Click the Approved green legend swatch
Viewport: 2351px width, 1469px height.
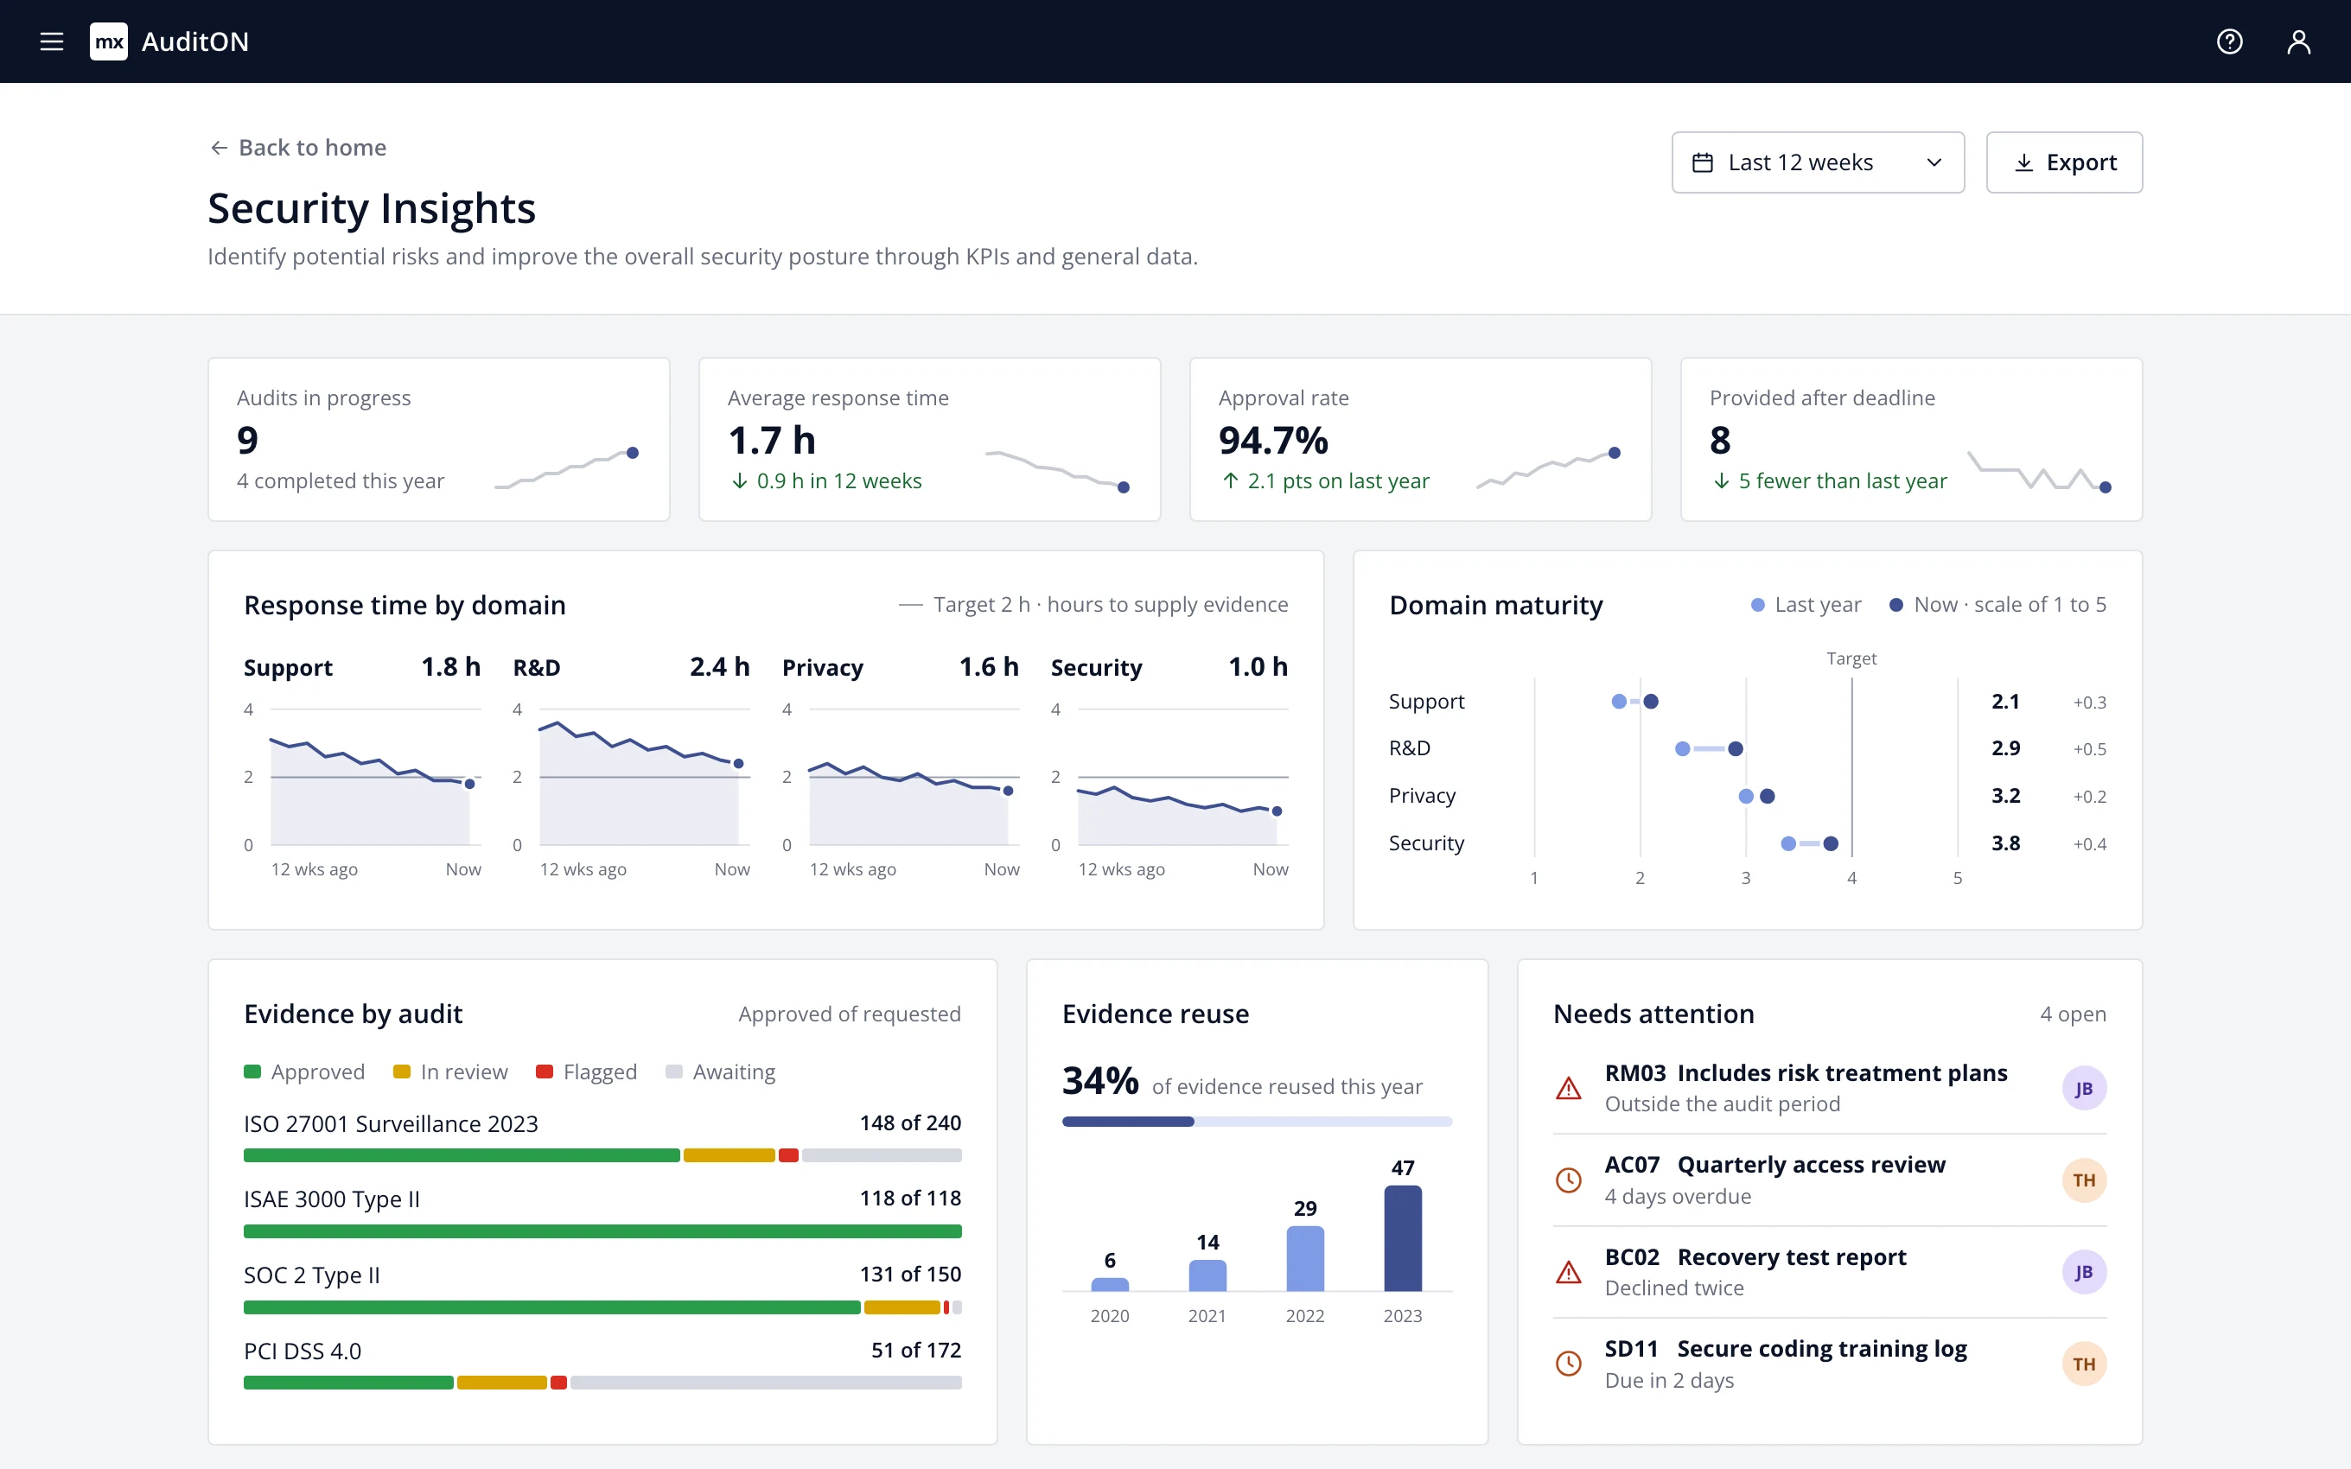(x=252, y=1072)
